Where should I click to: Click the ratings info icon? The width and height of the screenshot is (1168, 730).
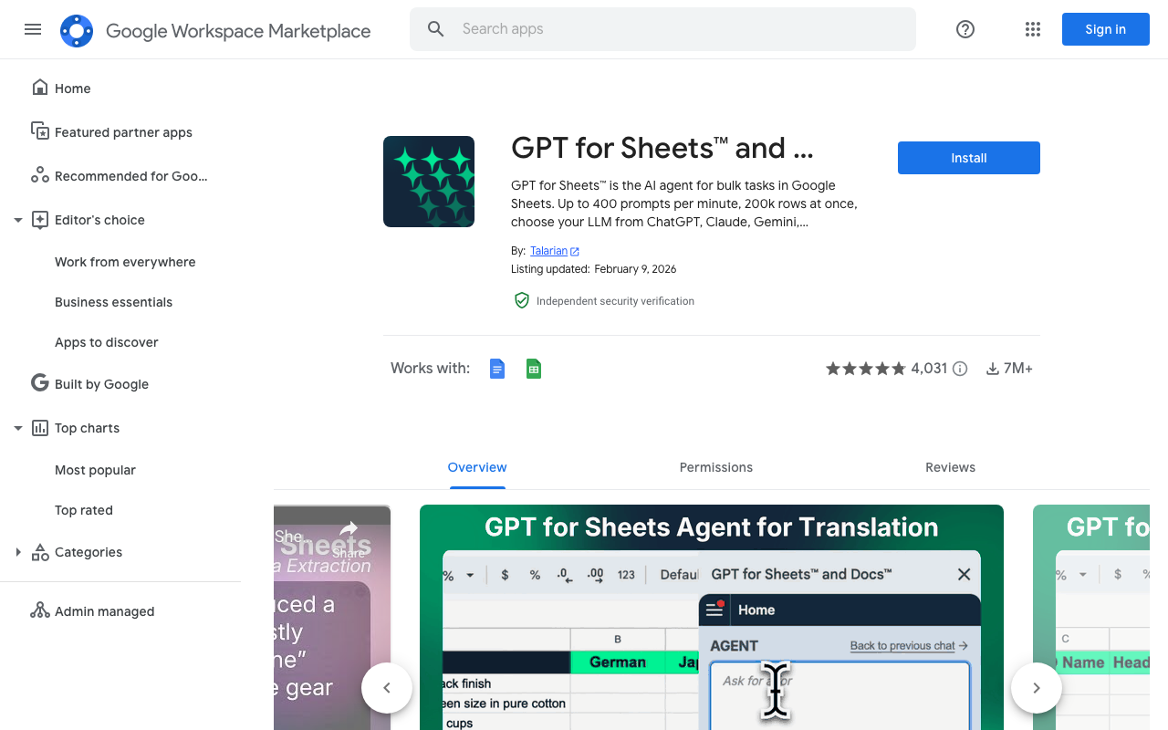click(960, 369)
